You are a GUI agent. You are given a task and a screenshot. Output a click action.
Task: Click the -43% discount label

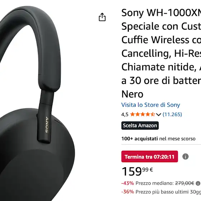tap(128, 183)
